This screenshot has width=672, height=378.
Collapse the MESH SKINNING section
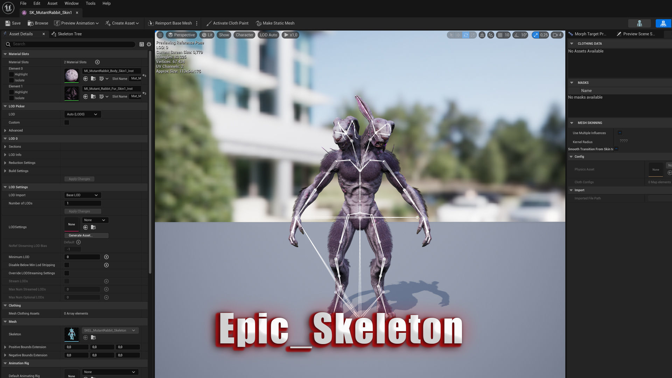pyautogui.click(x=572, y=123)
